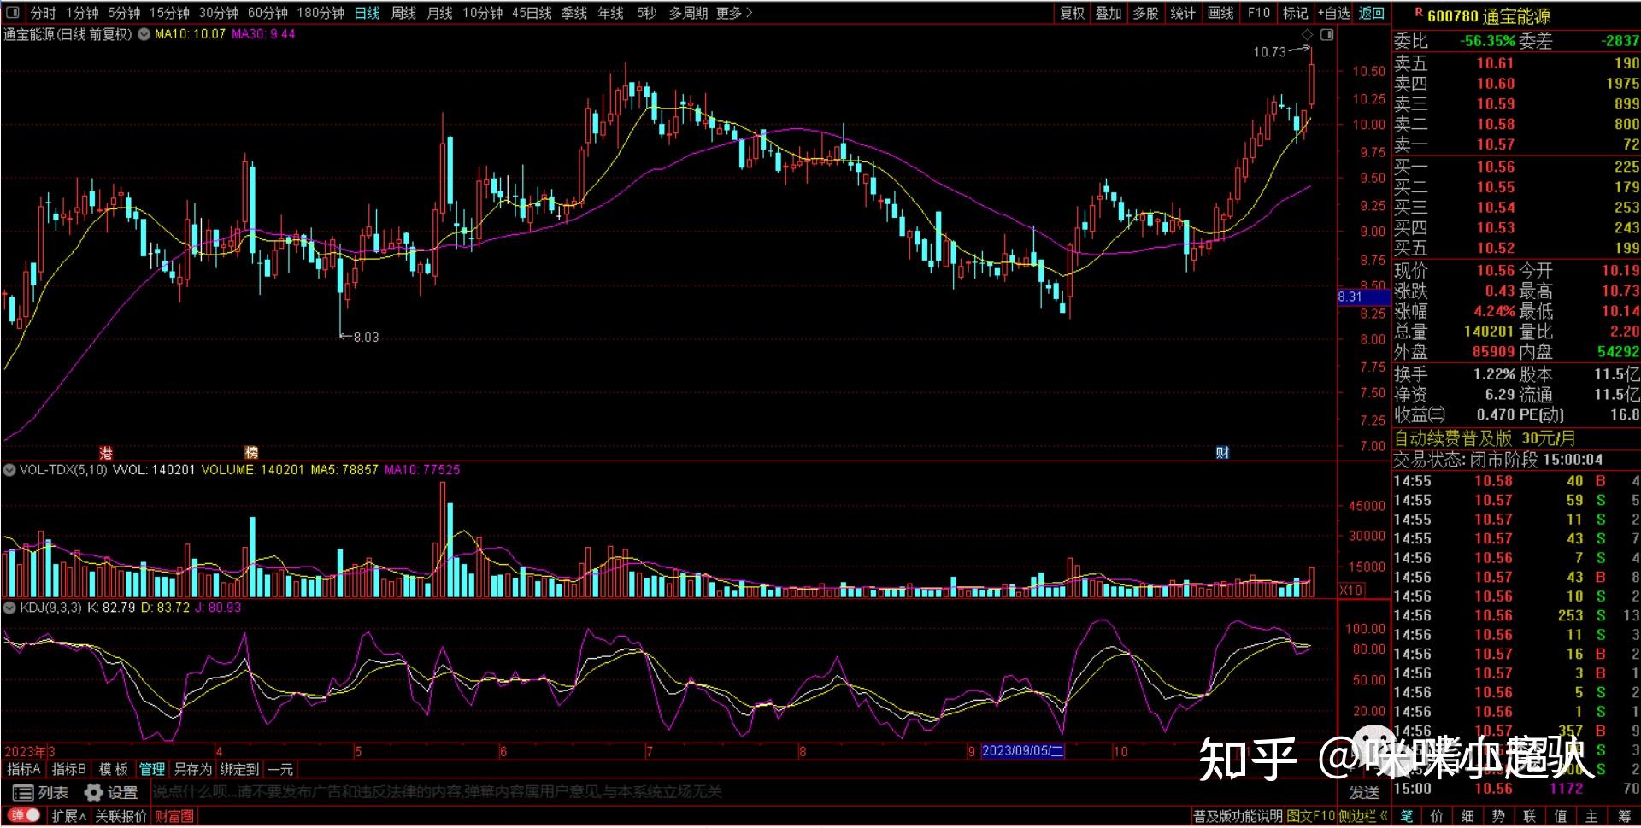Select the 1分钟 period
The image size is (1641, 828).
pos(82,13)
